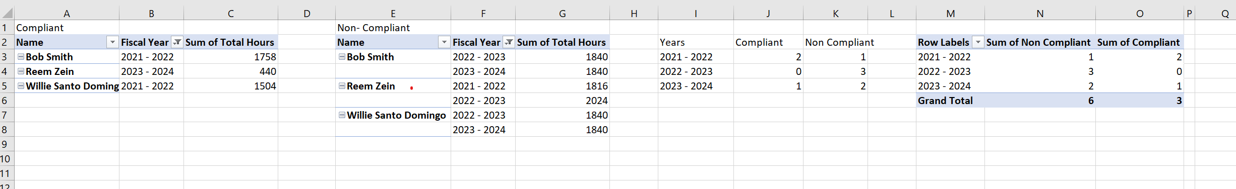Click 'Sum of Total Hours' header in column C

tap(231, 42)
